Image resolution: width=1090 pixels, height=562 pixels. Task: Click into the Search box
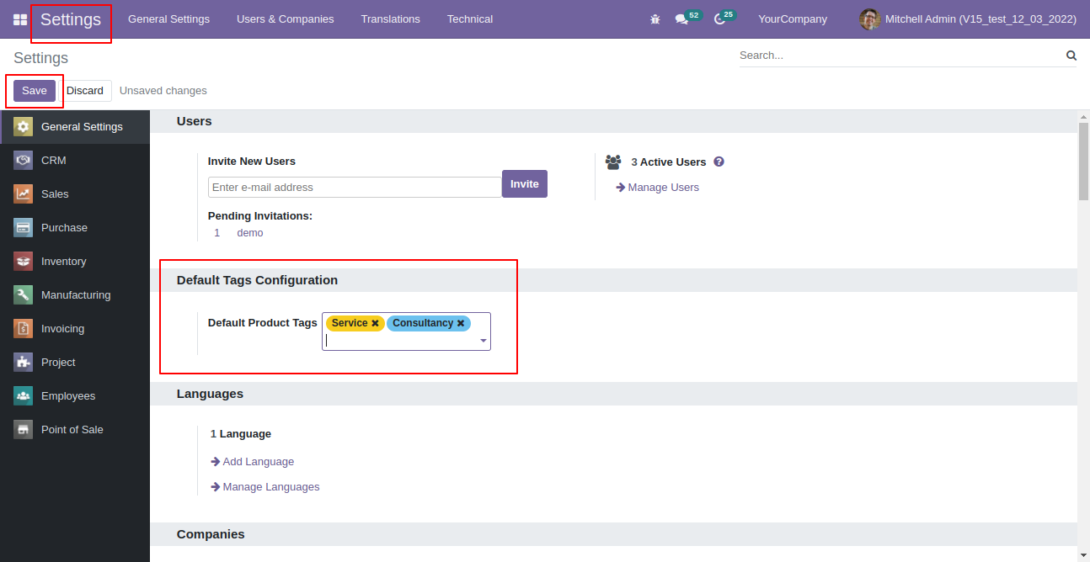click(901, 56)
